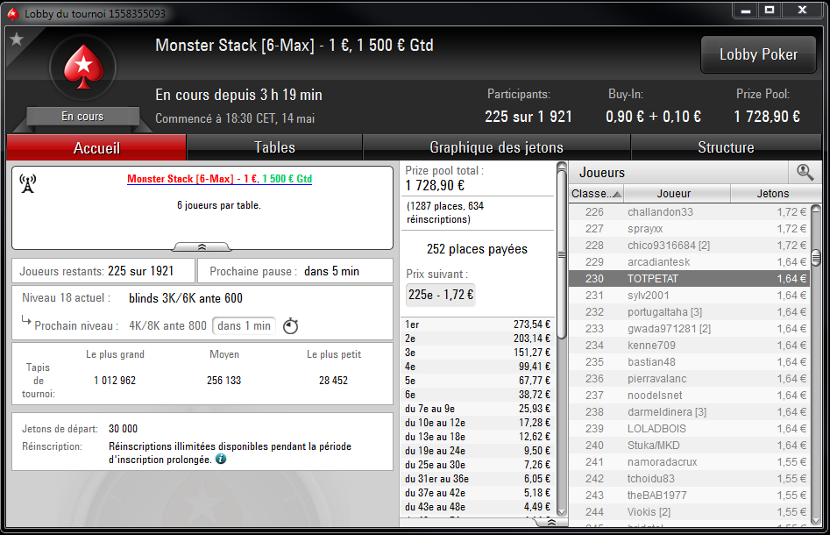830x535 pixels.
Task: Click the 'du 43e au 48e' prize row
Action: tap(478, 507)
